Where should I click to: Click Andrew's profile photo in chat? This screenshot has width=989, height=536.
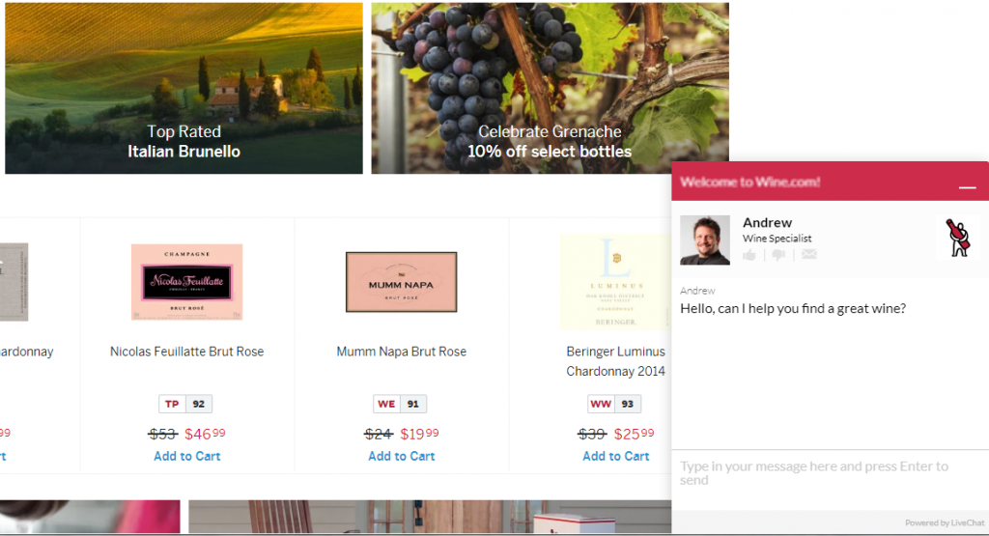pos(705,240)
